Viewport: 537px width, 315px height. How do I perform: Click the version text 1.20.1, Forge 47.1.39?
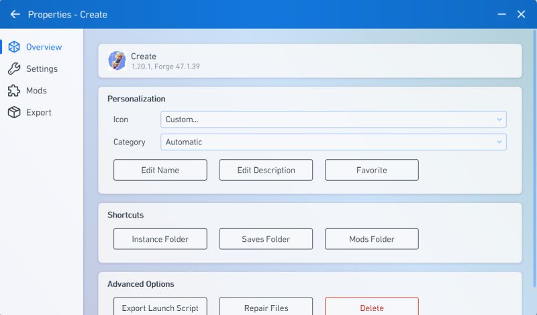tap(165, 66)
